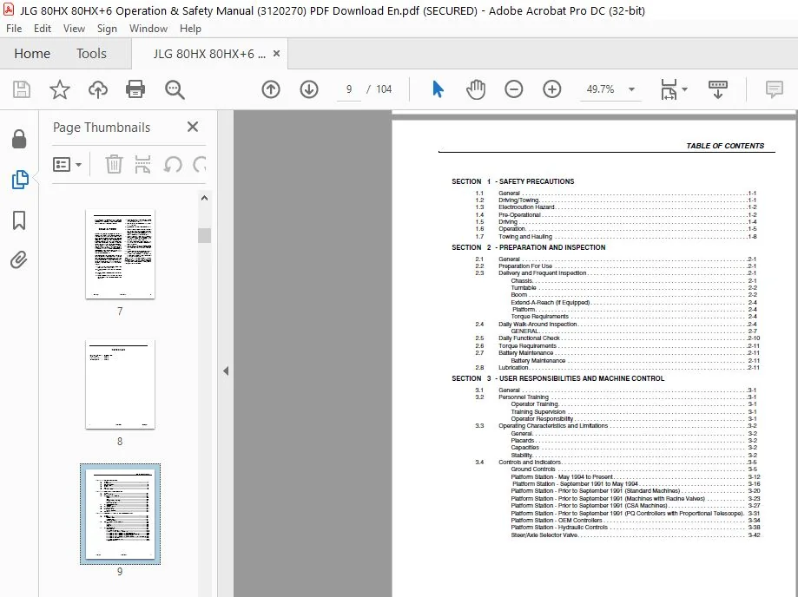Go to next page arrow
Screen dimensions: 798x597
(309, 89)
